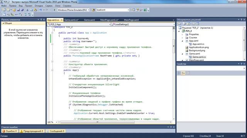
Task: Expand the Ссылки references node
Action: click(x=183, y=38)
